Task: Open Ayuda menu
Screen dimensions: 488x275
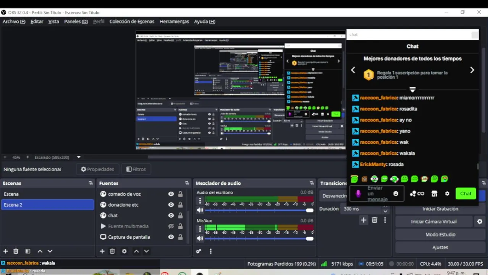Action: point(204,21)
